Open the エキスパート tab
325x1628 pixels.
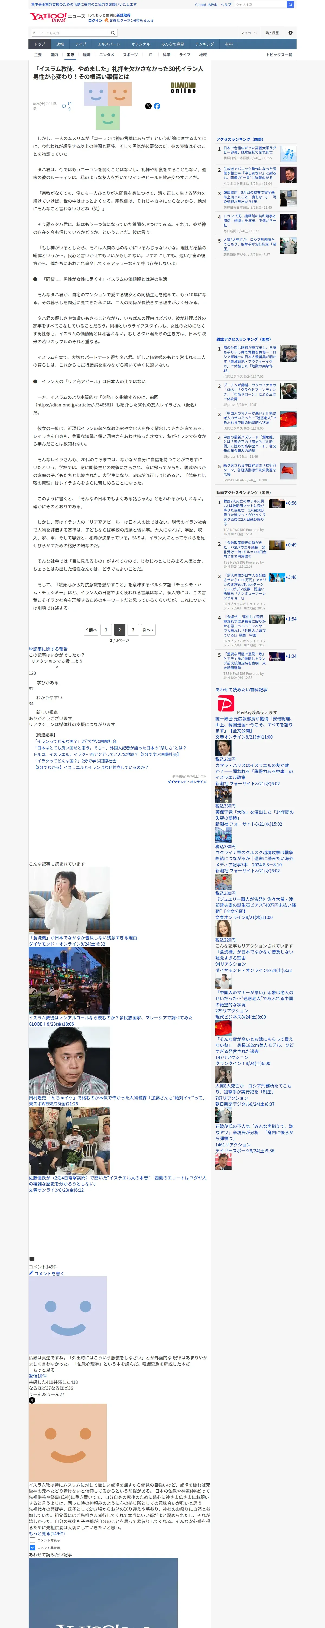[109, 44]
